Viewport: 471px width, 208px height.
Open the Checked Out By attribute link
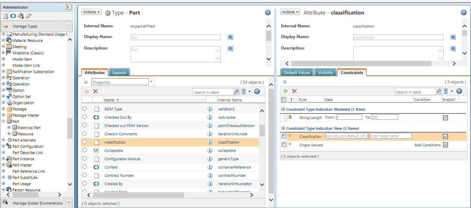click(118, 117)
